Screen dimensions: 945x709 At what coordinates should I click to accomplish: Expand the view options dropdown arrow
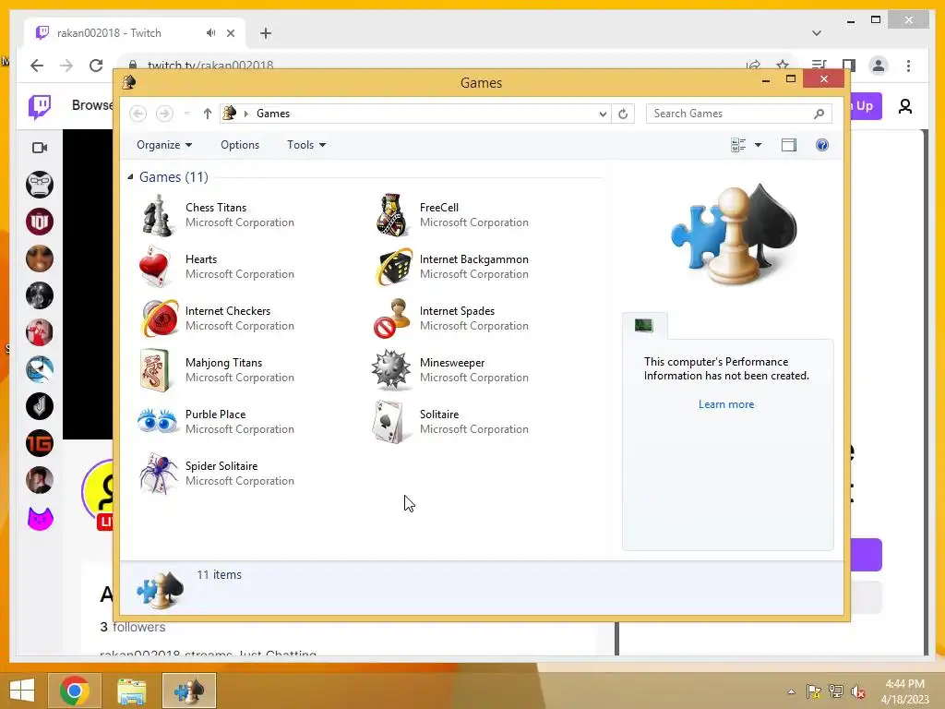[759, 145]
